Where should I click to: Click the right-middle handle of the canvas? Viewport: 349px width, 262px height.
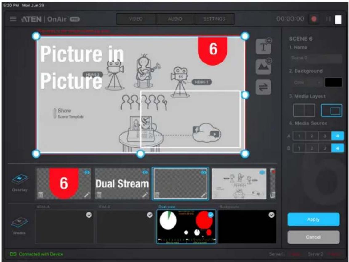click(x=245, y=95)
